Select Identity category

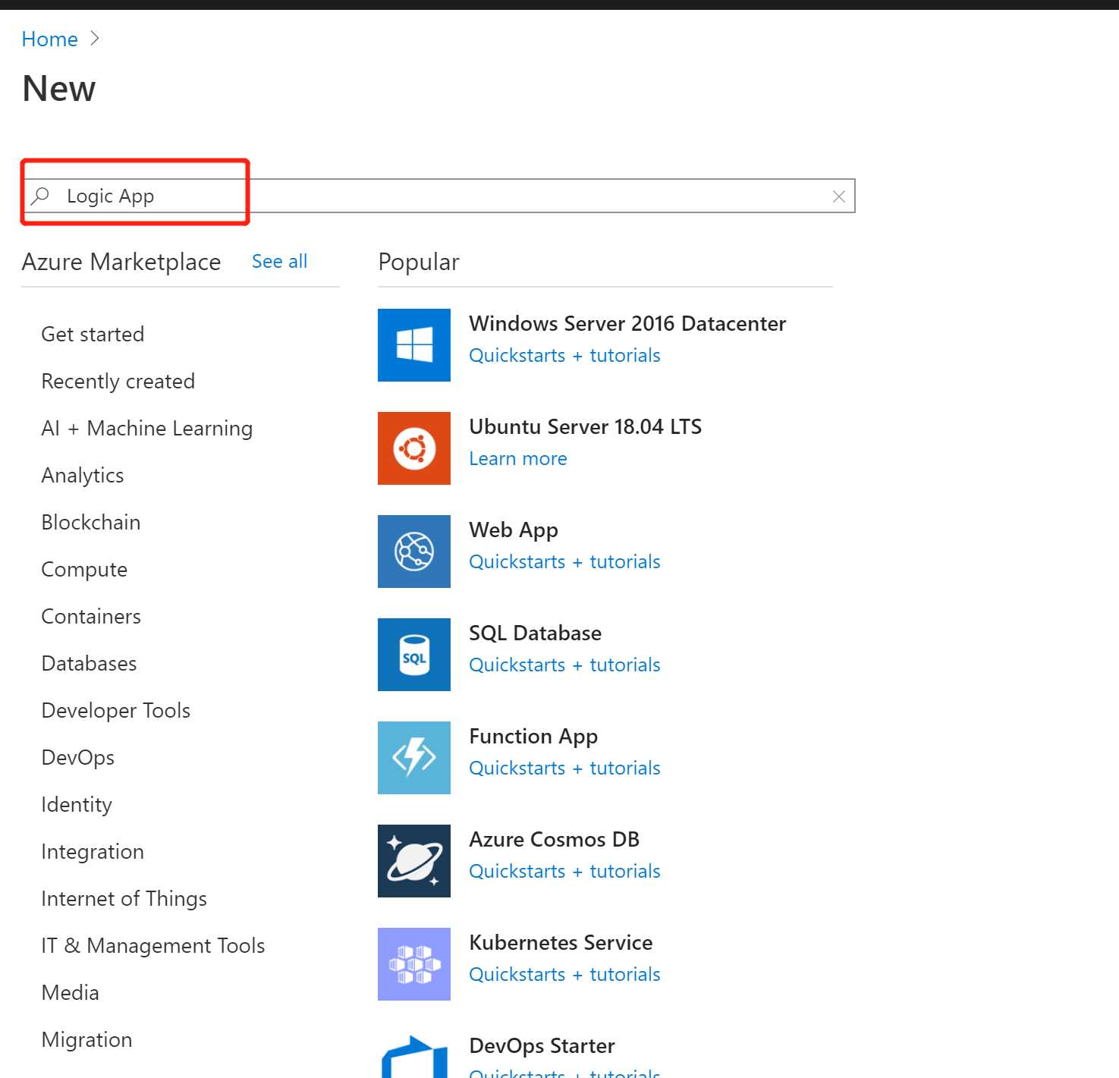coord(77,805)
